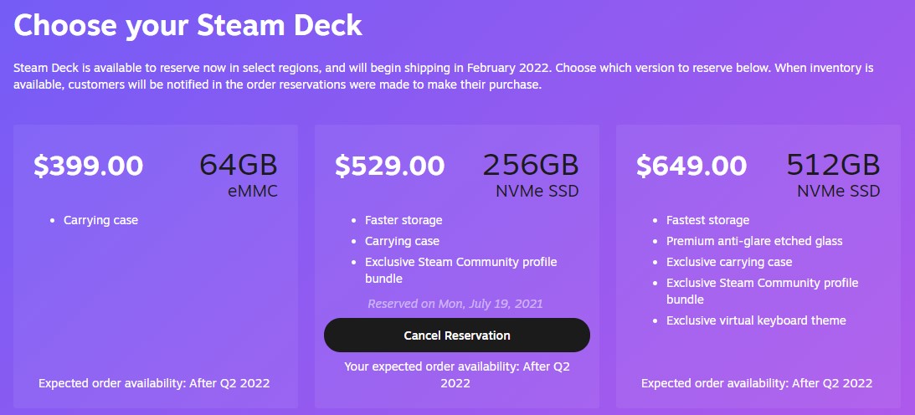Click profile bundle feature in 256GB card
Screen dimensions: 915x415
coord(460,269)
